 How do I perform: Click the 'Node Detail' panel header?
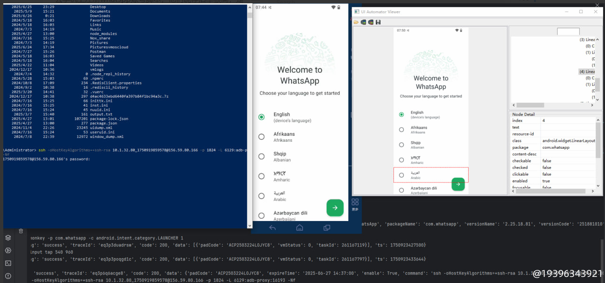click(x=523, y=115)
